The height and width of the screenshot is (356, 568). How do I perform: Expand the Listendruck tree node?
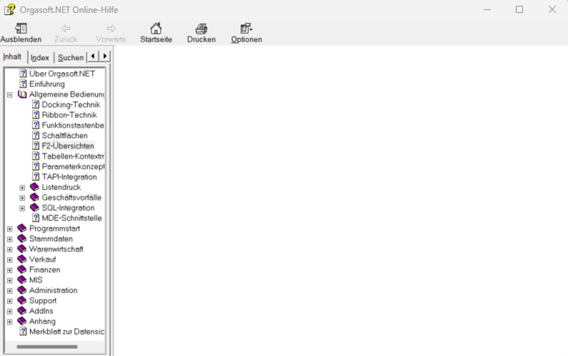22,187
